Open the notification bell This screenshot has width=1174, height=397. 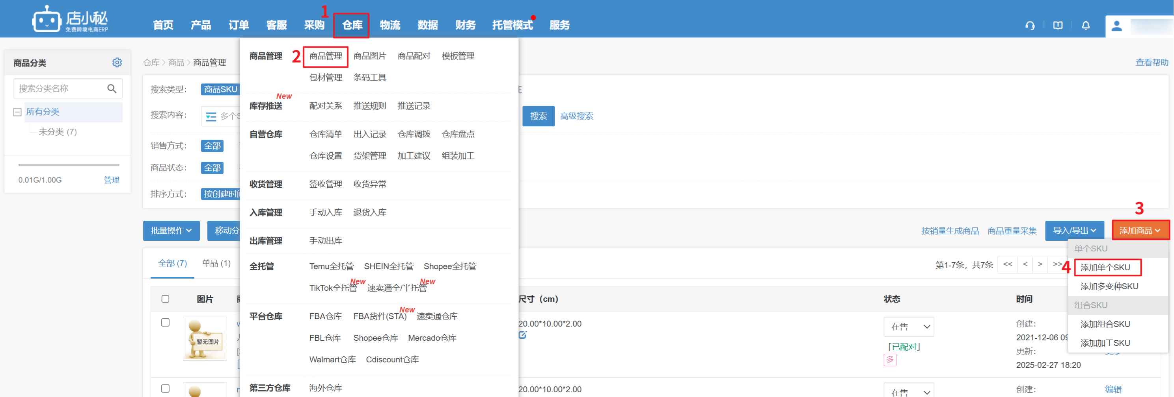[x=1086, y=26]
